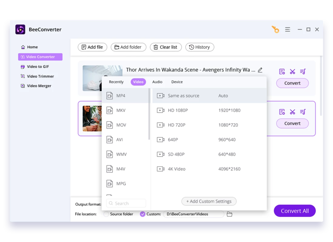Choose Same as source quality
The width and height of the screenshot is (333, 242).
[x=209, y=96]
